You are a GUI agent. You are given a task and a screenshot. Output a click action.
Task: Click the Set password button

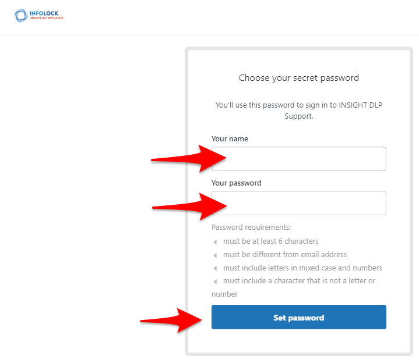[299, 317]
